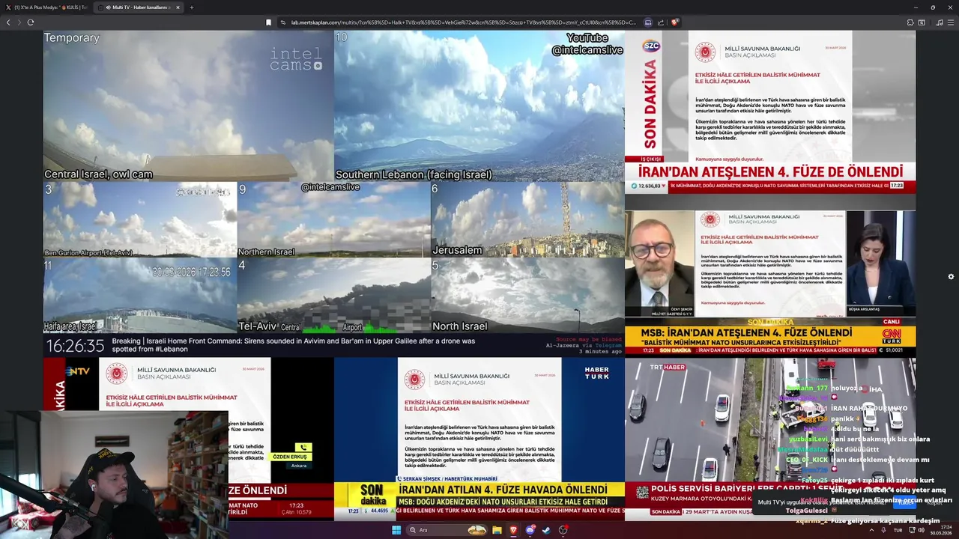Go back using the browser back arrow

point(8,22)
